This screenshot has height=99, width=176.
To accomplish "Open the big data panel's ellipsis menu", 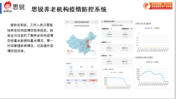I will (x=131, y=21).
